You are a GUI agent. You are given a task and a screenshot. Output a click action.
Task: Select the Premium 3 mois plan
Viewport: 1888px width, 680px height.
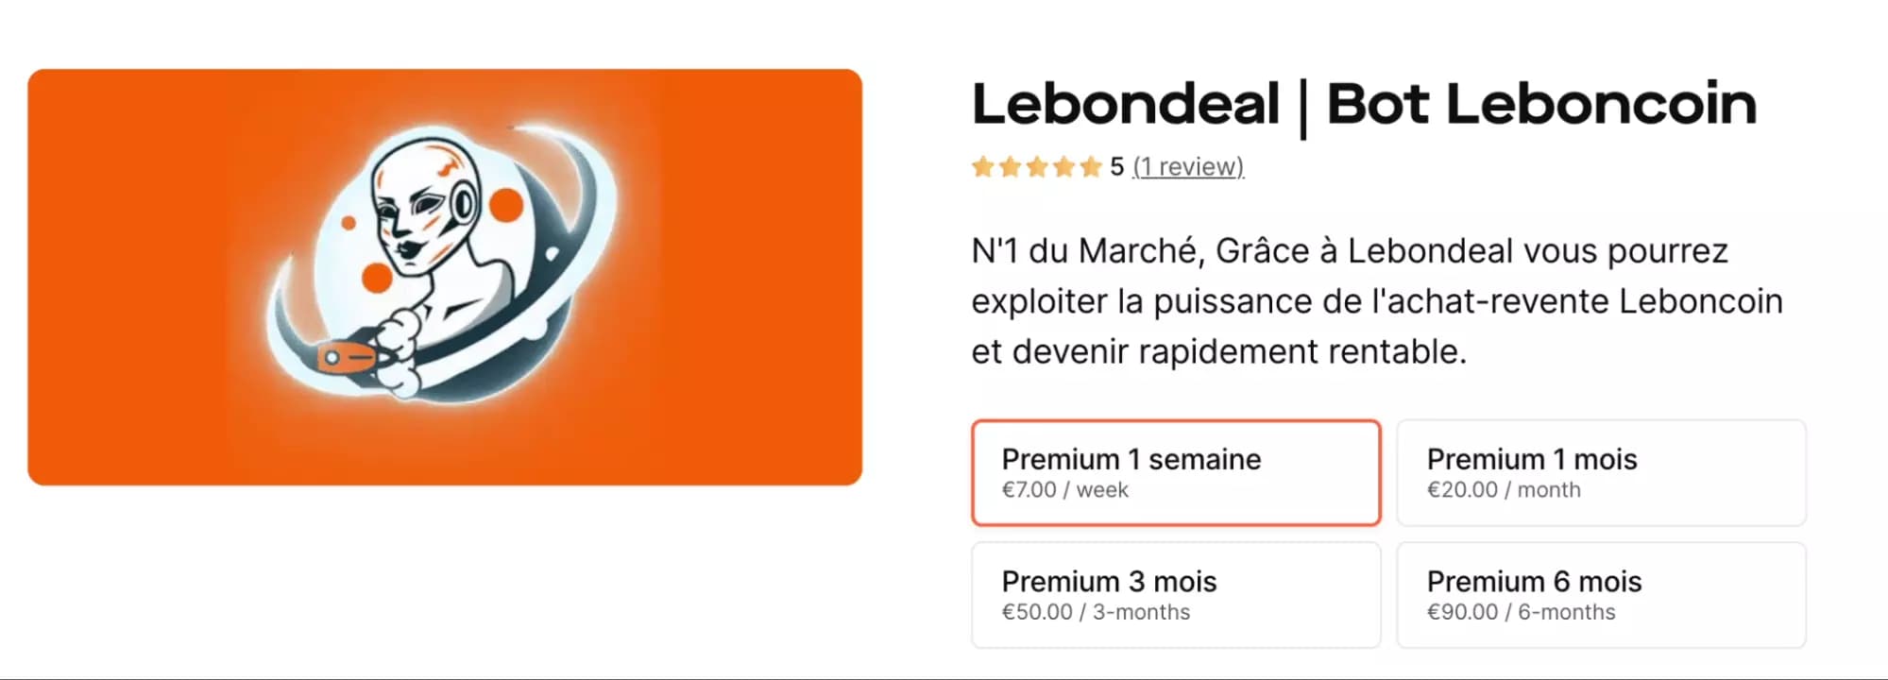point(1175,595)
